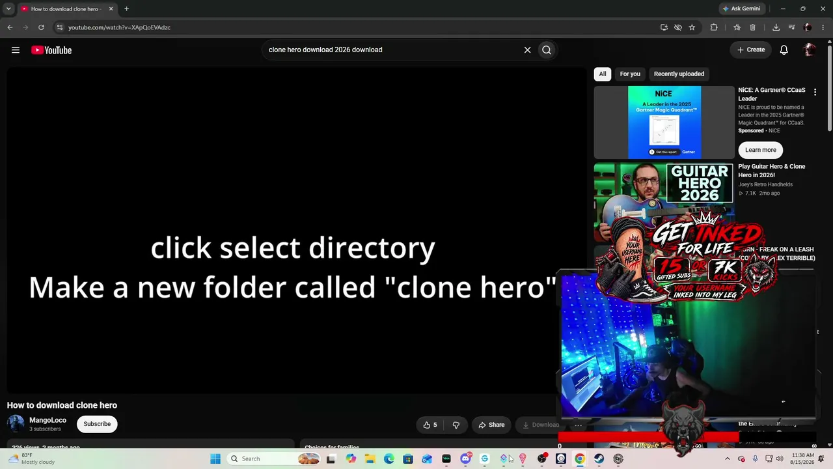Open the Create menu button
Screen dimensions: 833x469
tap(751, 50)
